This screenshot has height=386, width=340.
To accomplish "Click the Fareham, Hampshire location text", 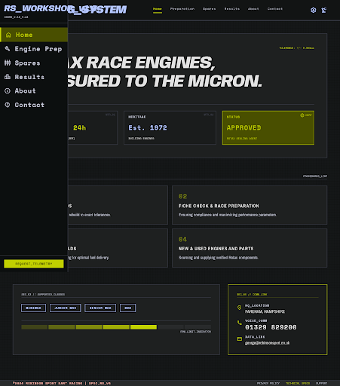I will 265,311.
